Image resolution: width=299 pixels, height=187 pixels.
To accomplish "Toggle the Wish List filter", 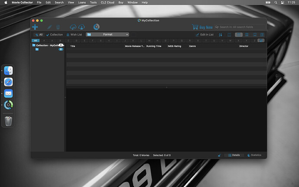I will (x=74, y=34).
